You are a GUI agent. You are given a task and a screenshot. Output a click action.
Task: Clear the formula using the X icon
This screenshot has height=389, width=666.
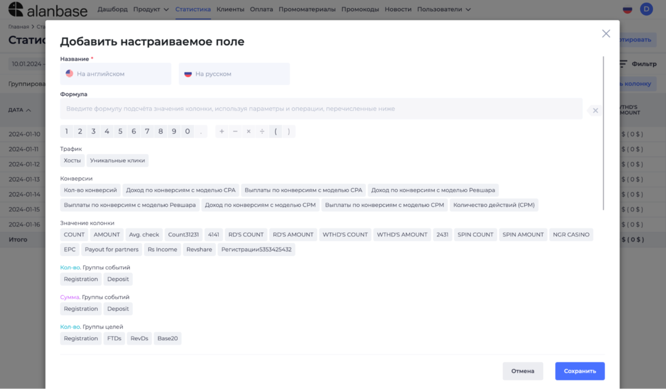click(x=595, y=109)
